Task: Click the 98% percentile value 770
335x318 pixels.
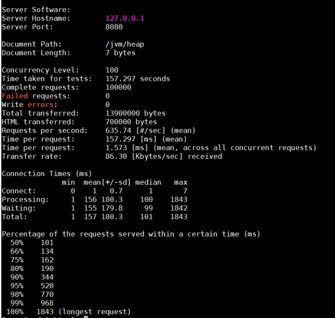Action: (x=47, y=294)
